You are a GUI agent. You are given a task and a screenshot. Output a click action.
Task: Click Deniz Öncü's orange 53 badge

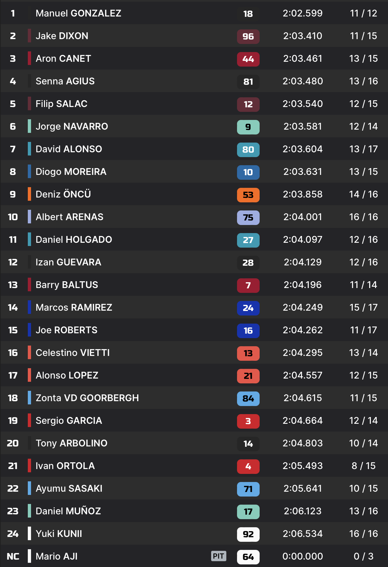[248, 195]
